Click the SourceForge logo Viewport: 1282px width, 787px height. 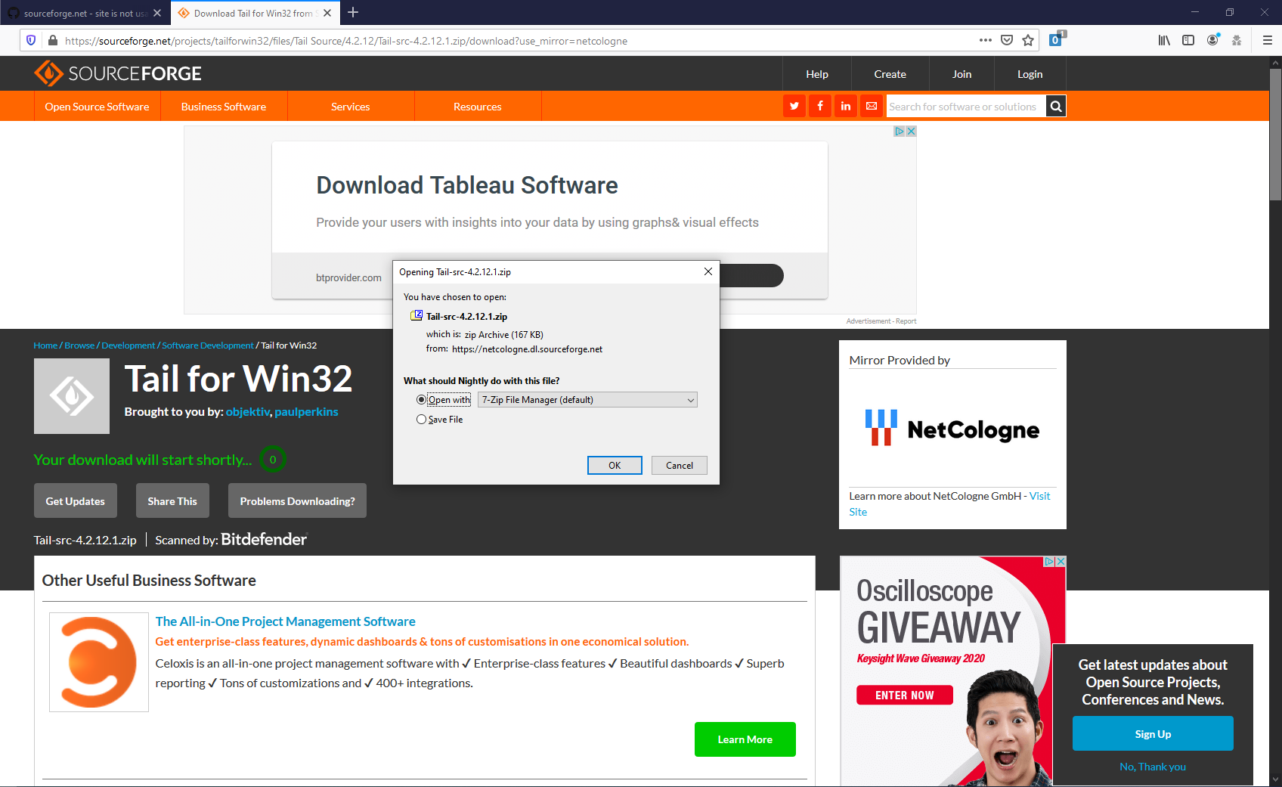point(117,73)
